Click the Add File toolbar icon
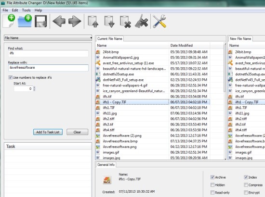Screen dimensions: 265x197 pos(9,21)
